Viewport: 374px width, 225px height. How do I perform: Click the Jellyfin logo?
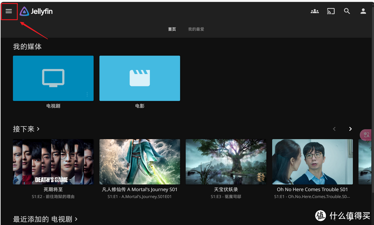(x=36, y=11)
